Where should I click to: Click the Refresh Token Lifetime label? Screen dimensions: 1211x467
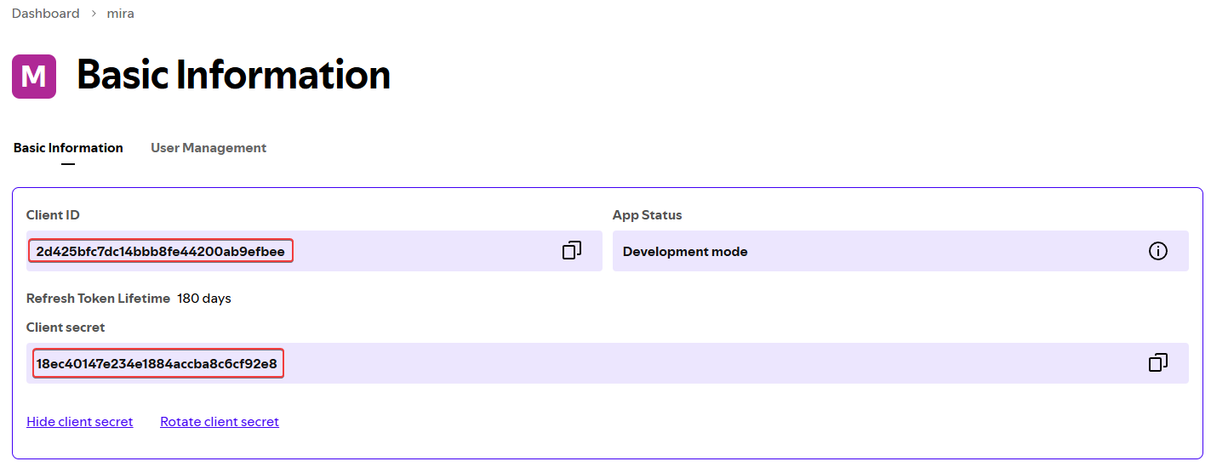99,299
